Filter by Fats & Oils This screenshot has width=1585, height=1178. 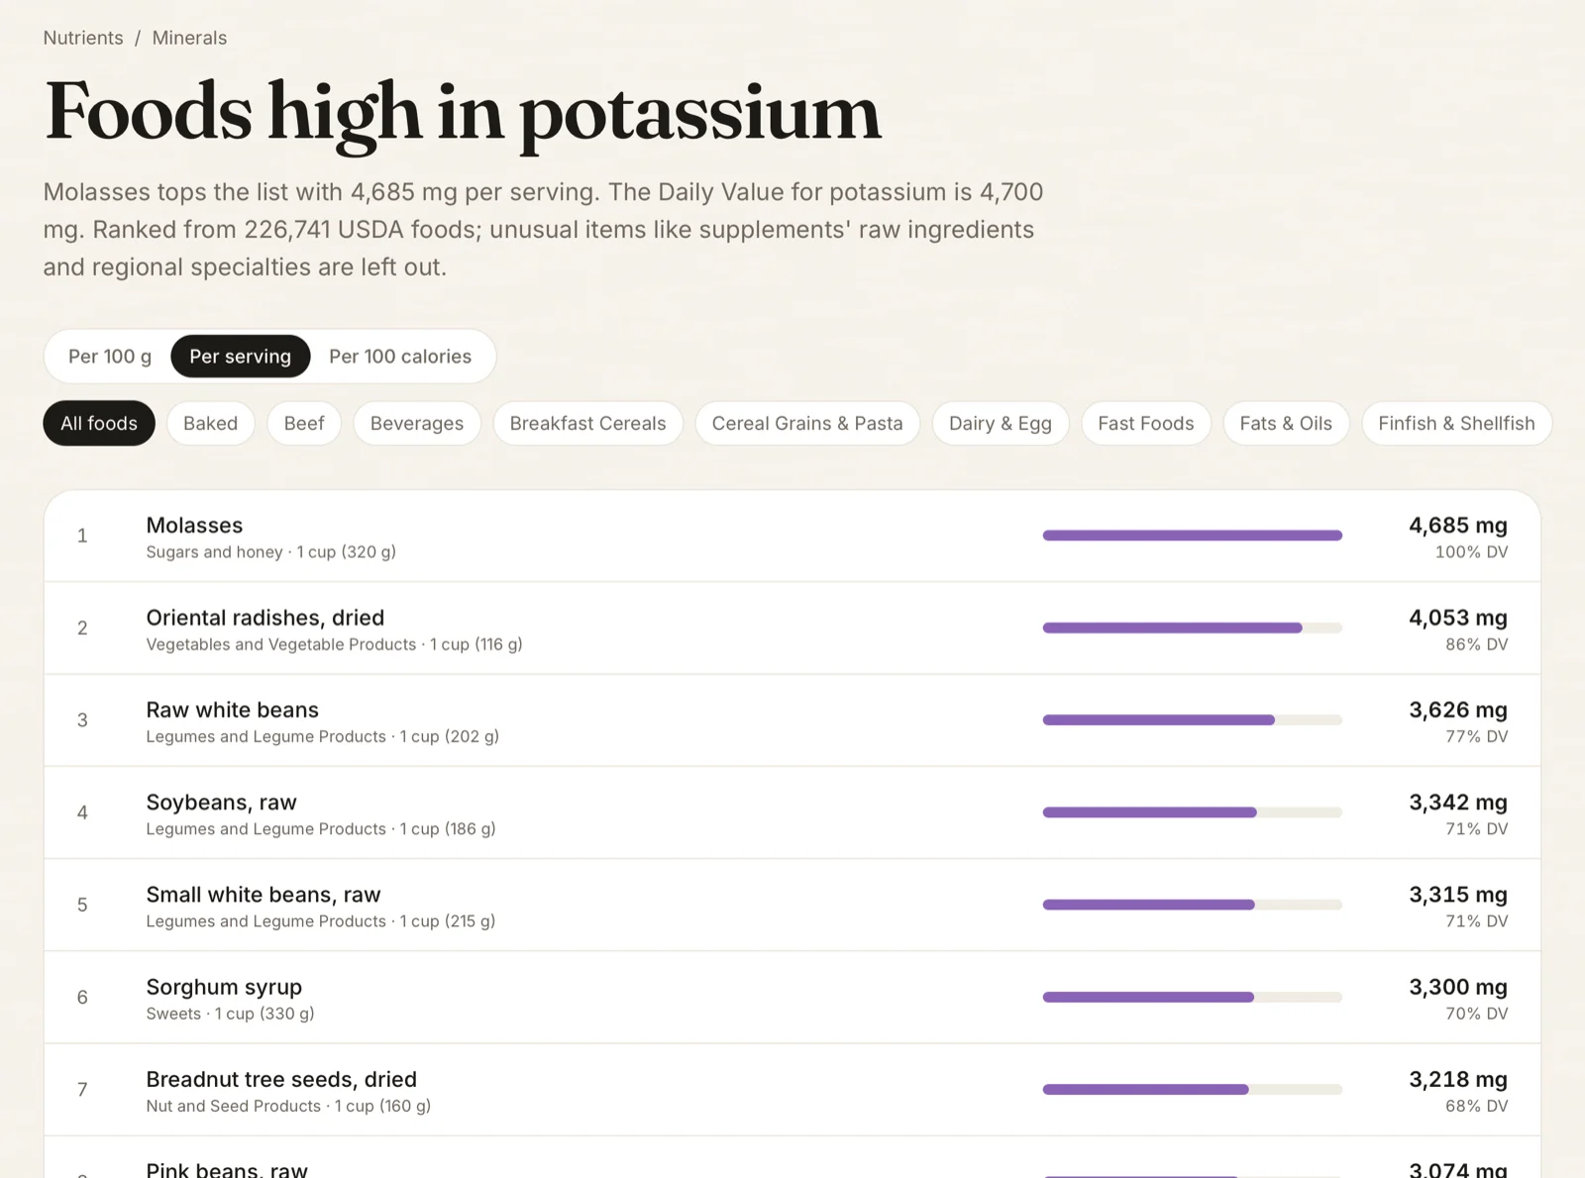point(1286,423)
